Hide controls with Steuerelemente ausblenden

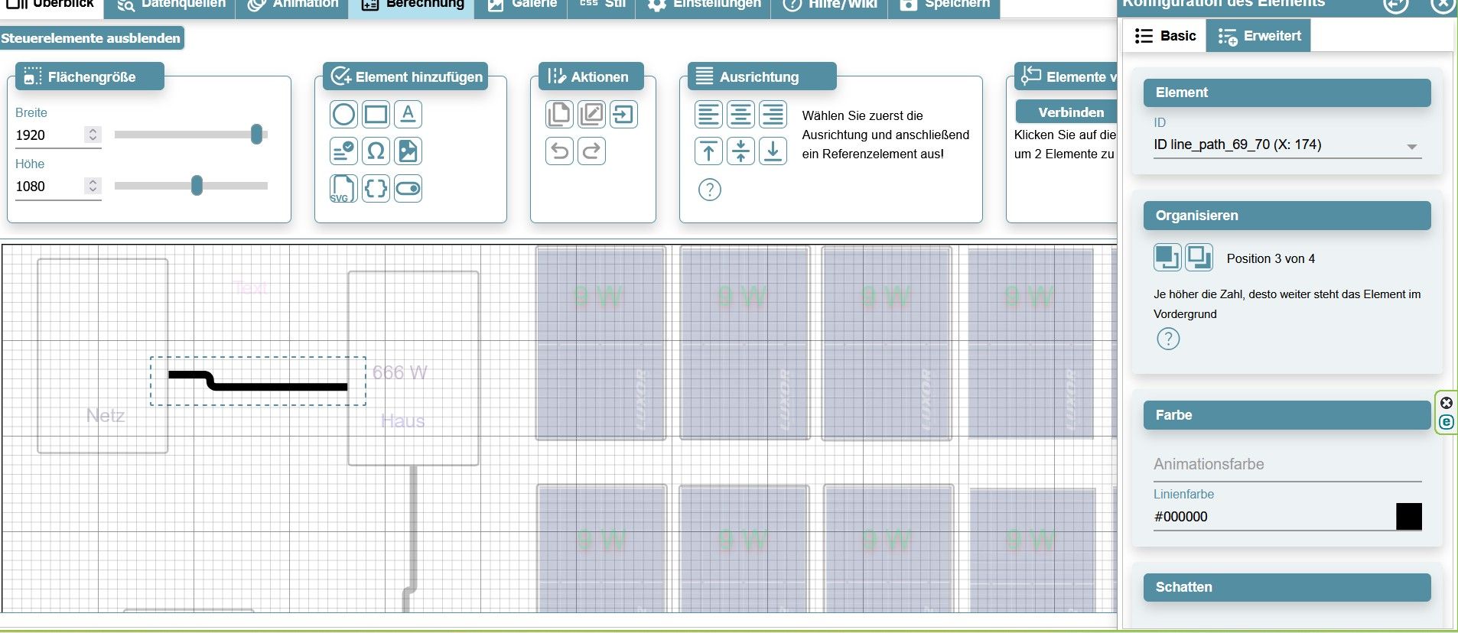pyautogui.click(x=91, y=38)
